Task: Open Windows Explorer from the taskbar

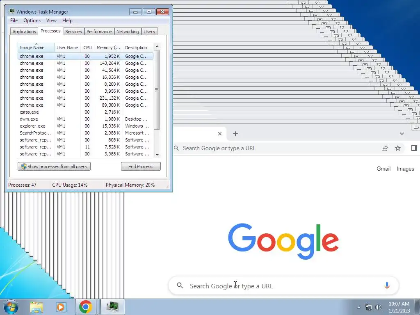Action: pyautogui.click(x=37, y=307)
